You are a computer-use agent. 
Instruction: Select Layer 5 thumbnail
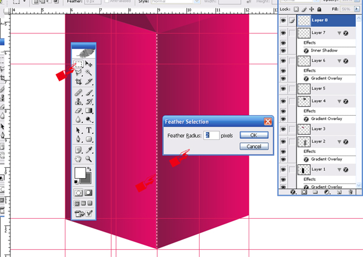(304, 88)
